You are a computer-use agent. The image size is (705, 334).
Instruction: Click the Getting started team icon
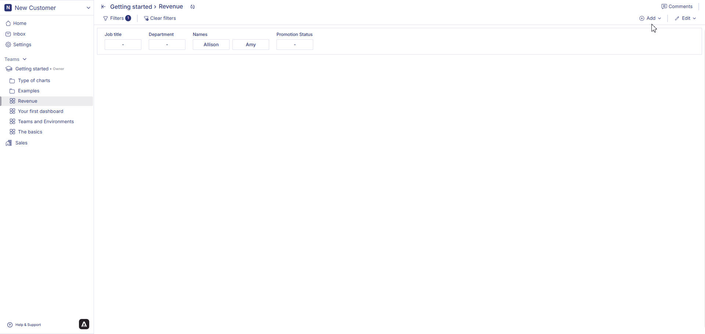(x=8, y=69)
